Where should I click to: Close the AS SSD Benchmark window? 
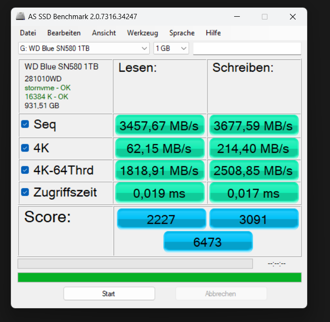[x=293, y=17]
